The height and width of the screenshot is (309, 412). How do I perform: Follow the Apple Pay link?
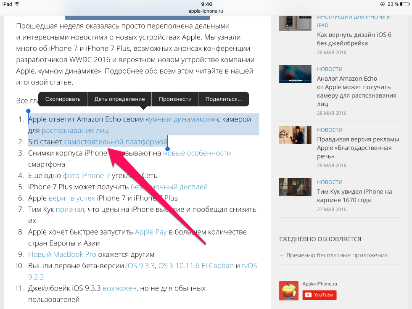pos(151,232)
